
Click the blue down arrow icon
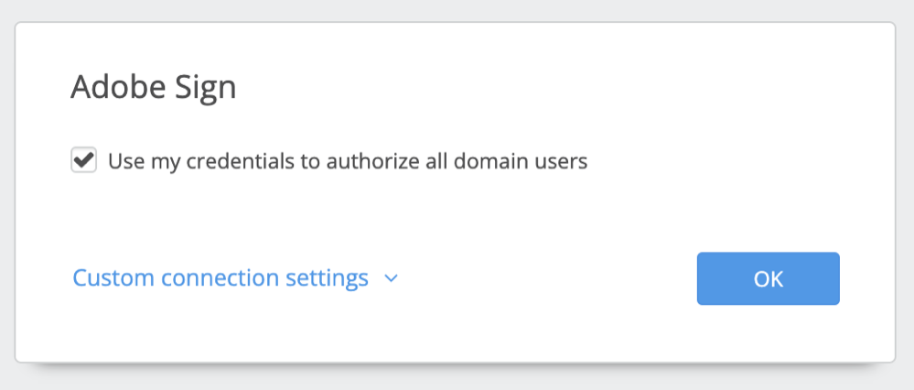click(x=392, y=278)
